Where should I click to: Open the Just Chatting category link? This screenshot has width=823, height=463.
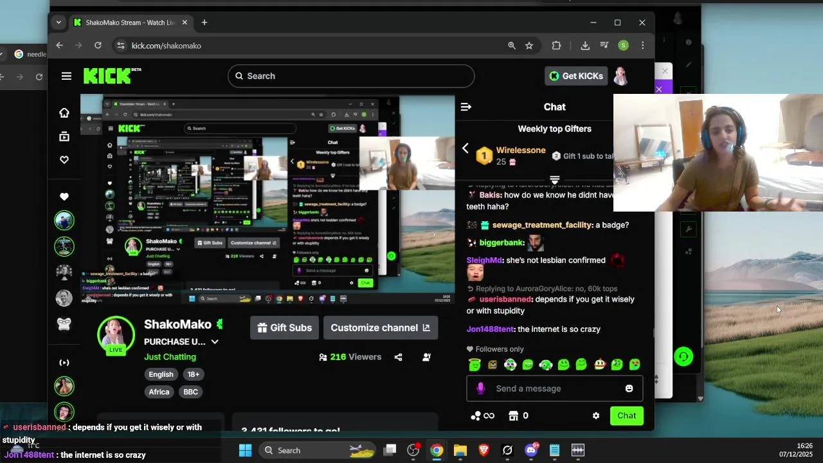point(170,357)
